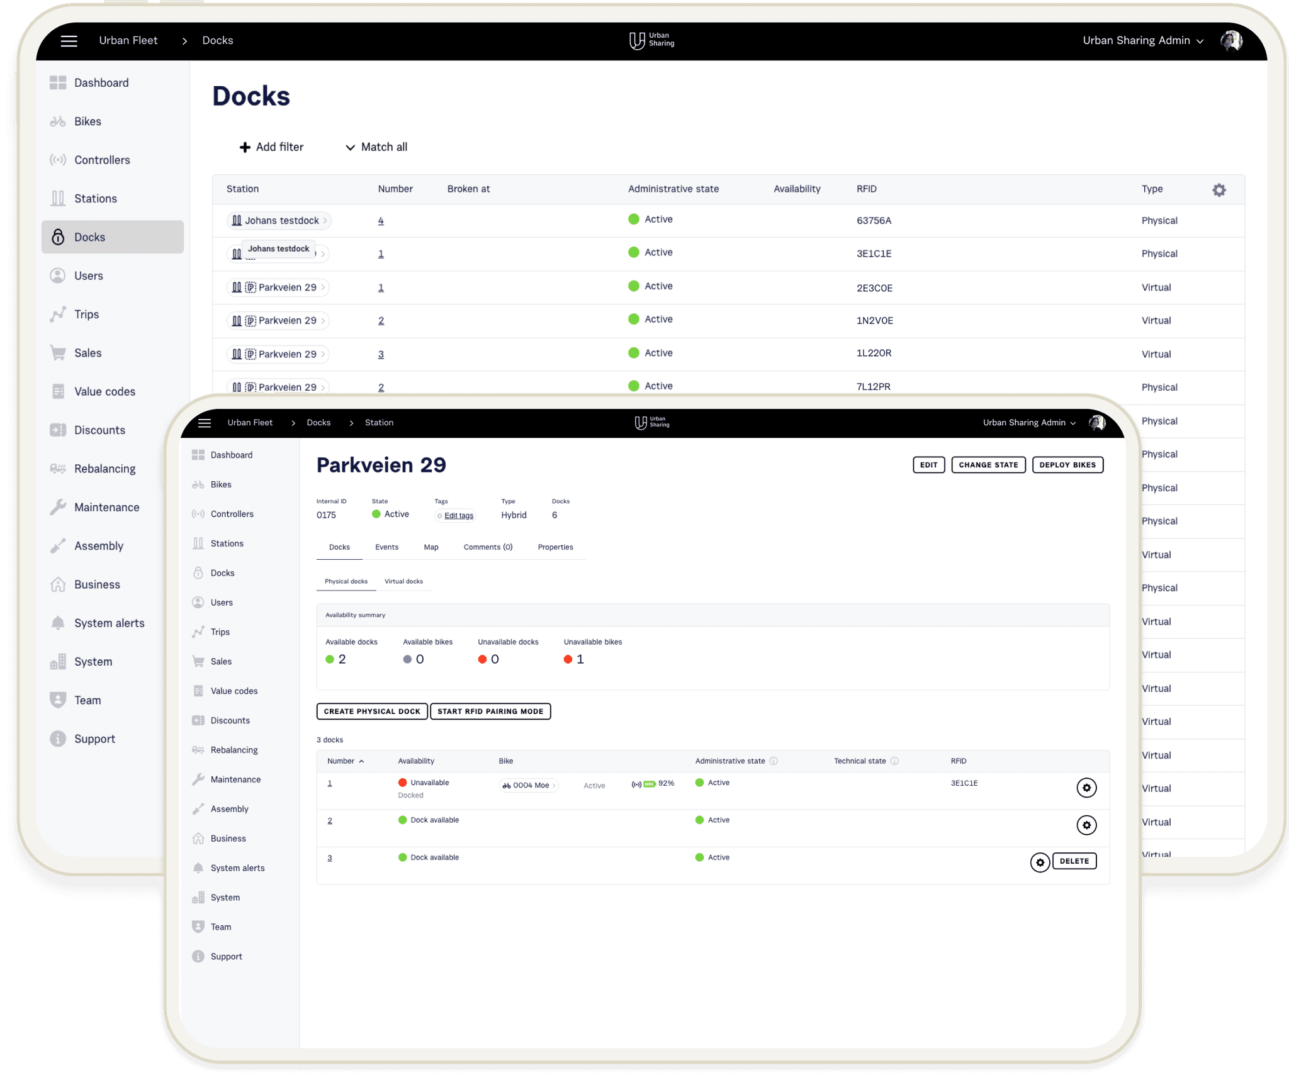Click Docks breadcrumb in front window
The width and height of the screenshot is (1289, 1075).
click(318, 423)
